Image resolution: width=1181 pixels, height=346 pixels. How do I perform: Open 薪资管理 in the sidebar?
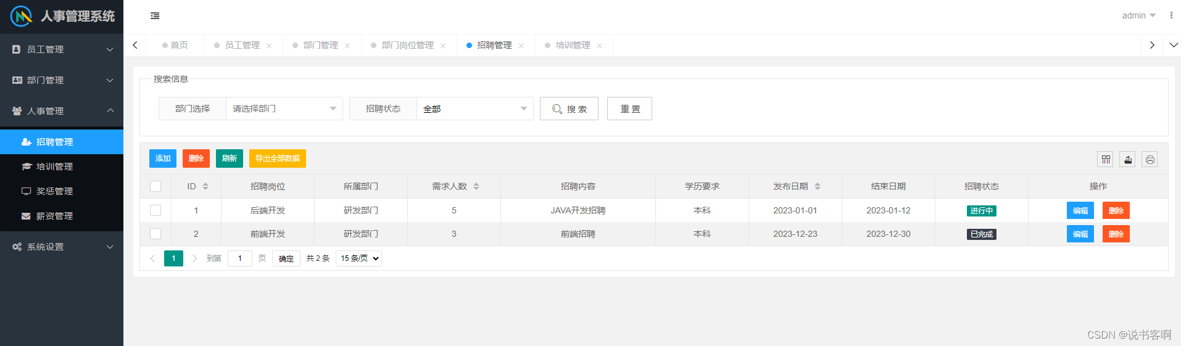pyautogui.click(x=62, y=216)
